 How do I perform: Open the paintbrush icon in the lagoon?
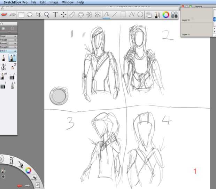coord(21,164)
